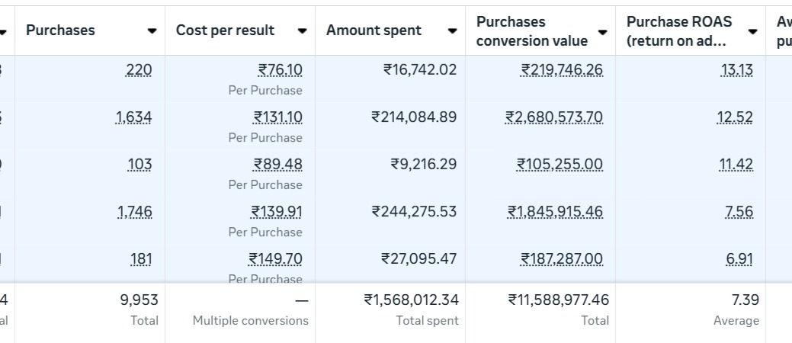Screen dimensions: 792x343
Task: Open the Amount spent column dropdown arrow
Action: [453, 31]
